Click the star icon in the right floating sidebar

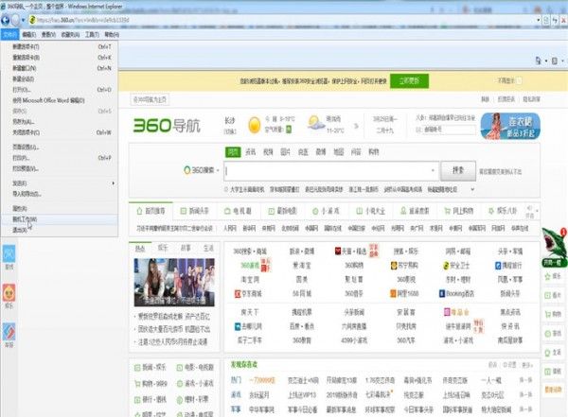coord(548,276)
